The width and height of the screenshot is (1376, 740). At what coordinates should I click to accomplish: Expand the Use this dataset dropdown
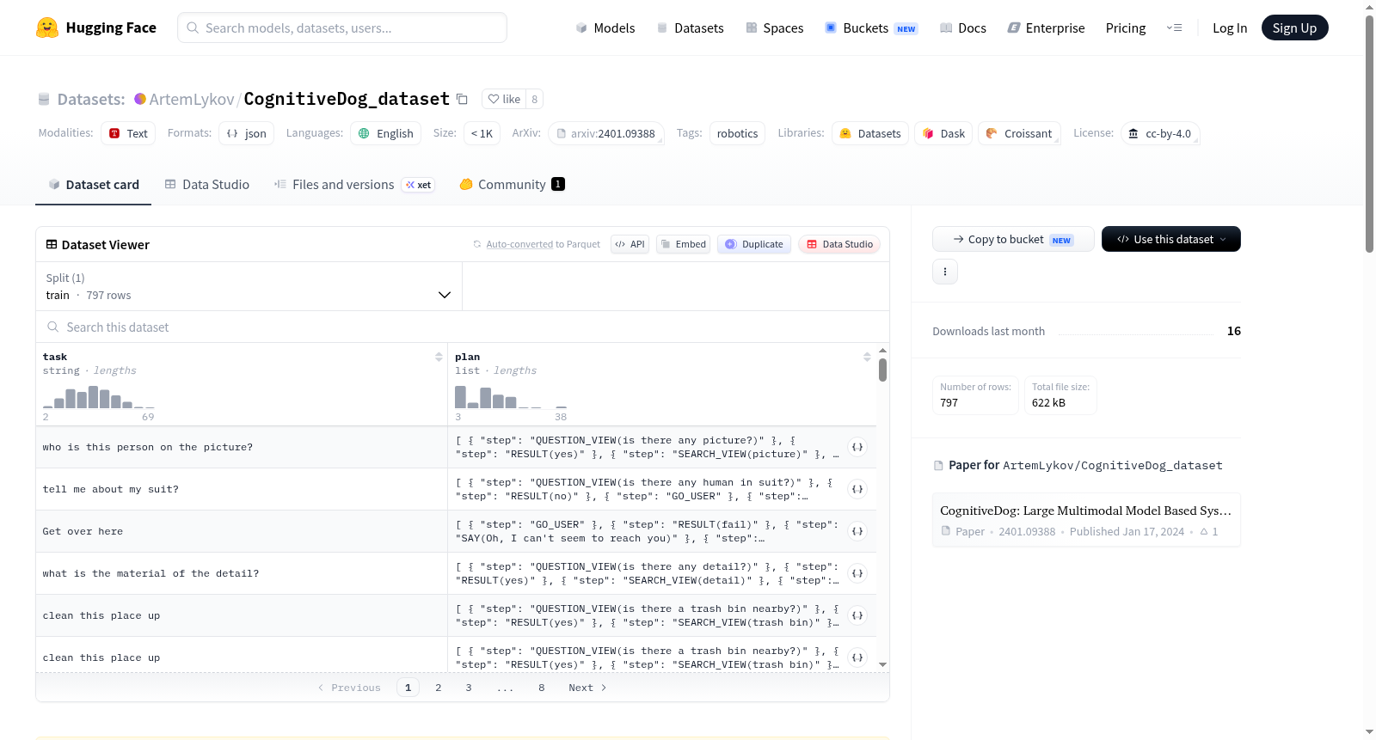tap(1171, 239)
